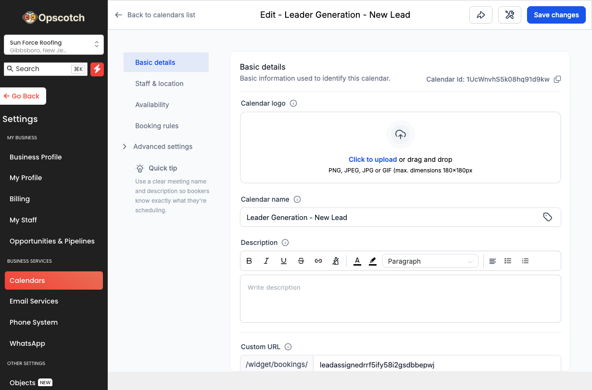
Task: Open the Paragraph style dropdown
Action: (430, 261)
